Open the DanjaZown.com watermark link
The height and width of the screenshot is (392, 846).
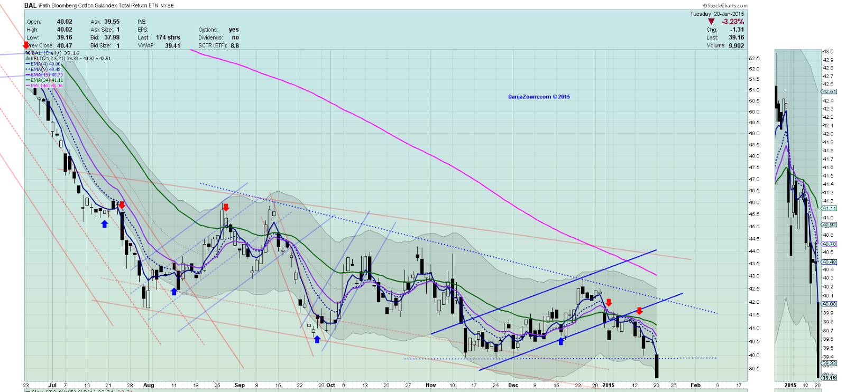point(539,97)
